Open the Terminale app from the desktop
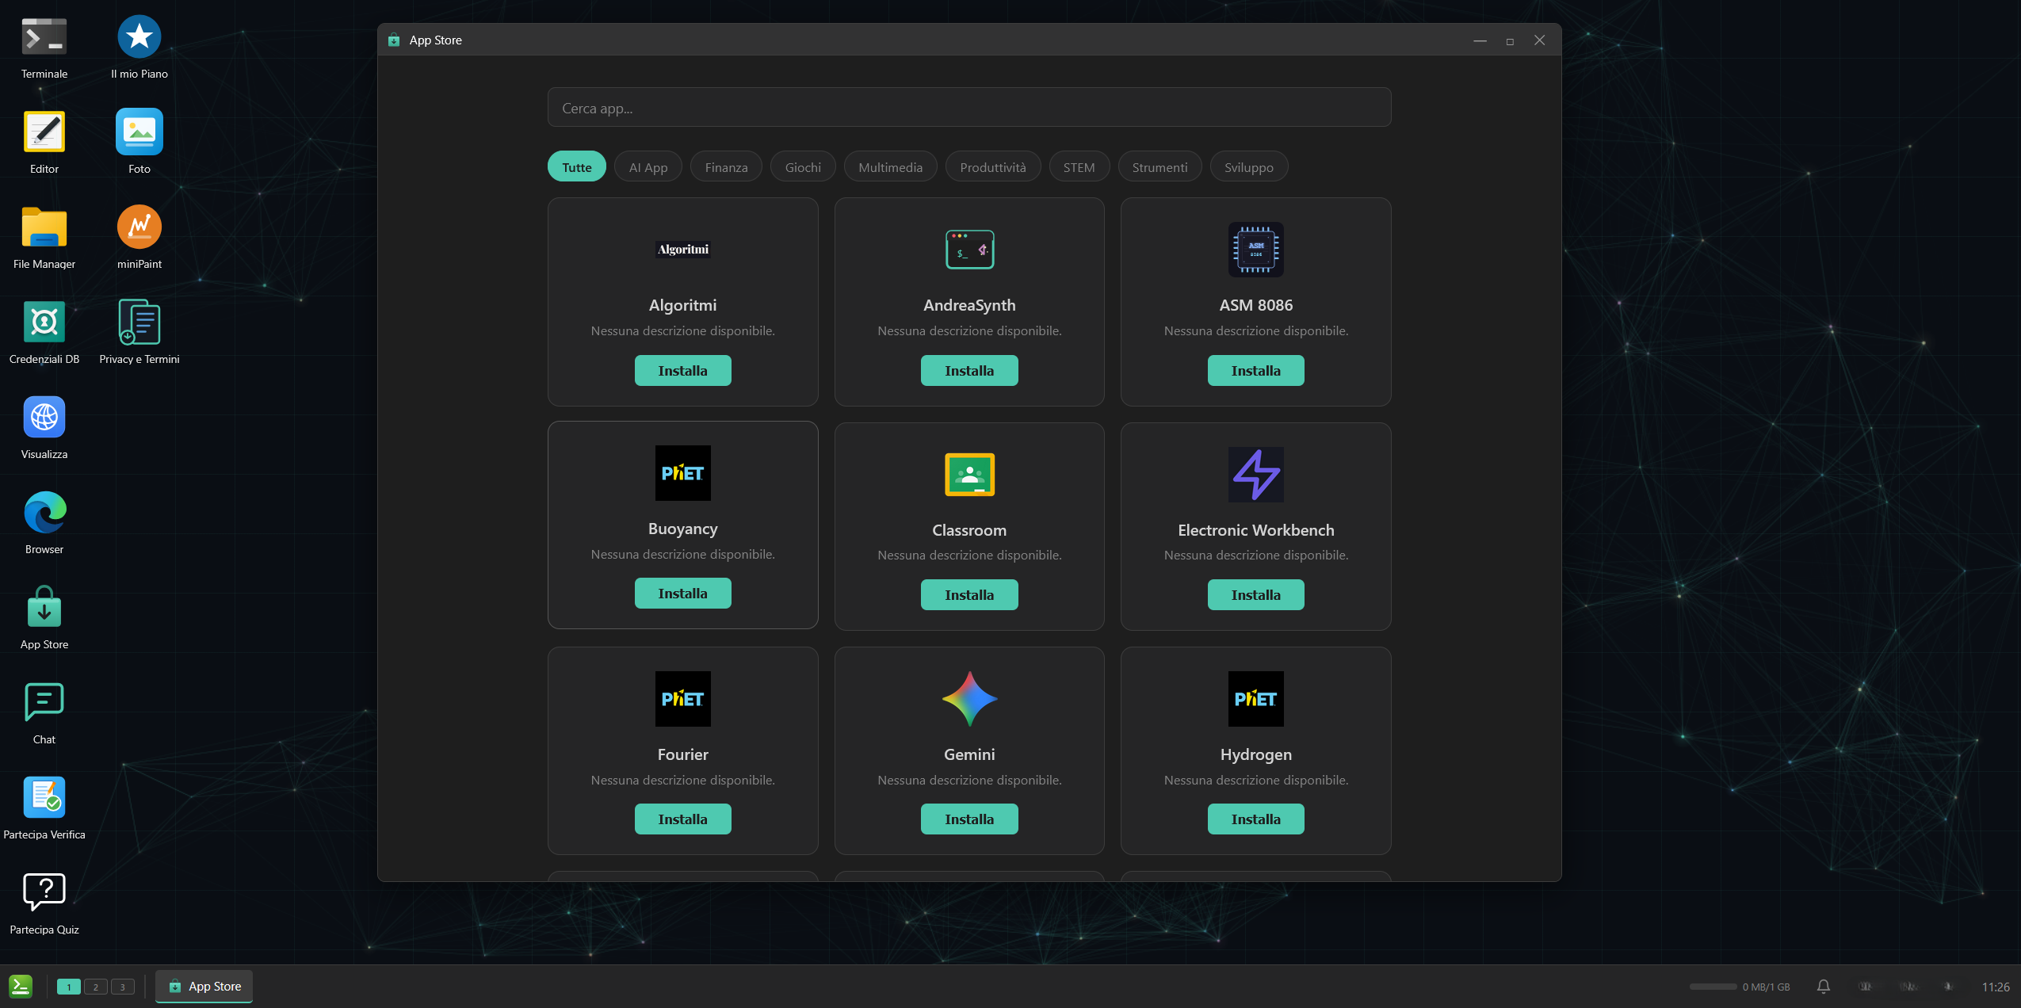The width and height of the screenshot is (2021, 1008). (44, 35)
